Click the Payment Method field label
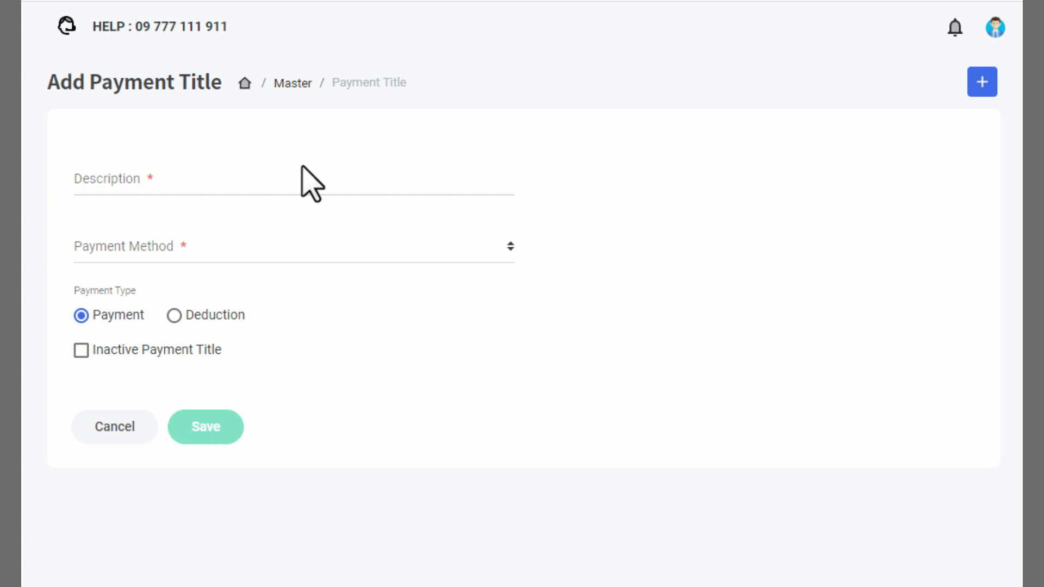 pos(123,246)
